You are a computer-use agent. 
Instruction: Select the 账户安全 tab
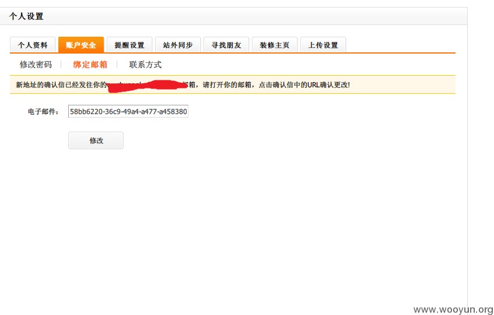(81, 45)
